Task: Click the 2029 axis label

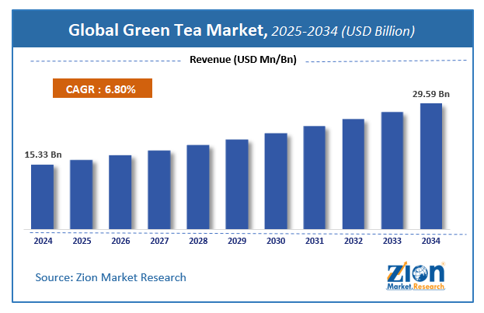Action: click(237, 241)
